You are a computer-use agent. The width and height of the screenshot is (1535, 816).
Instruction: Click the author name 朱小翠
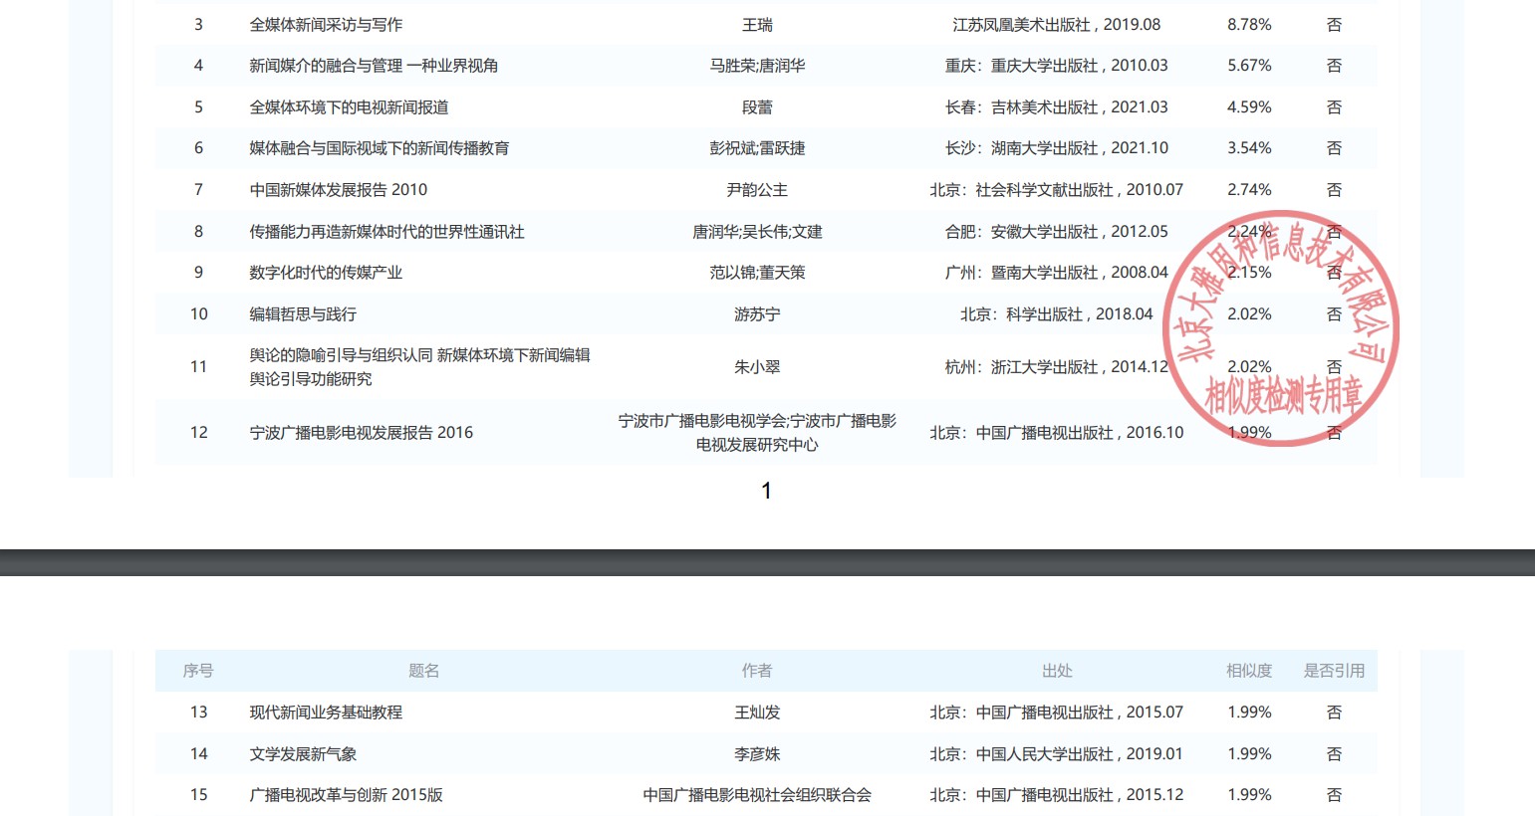(757, 367)
